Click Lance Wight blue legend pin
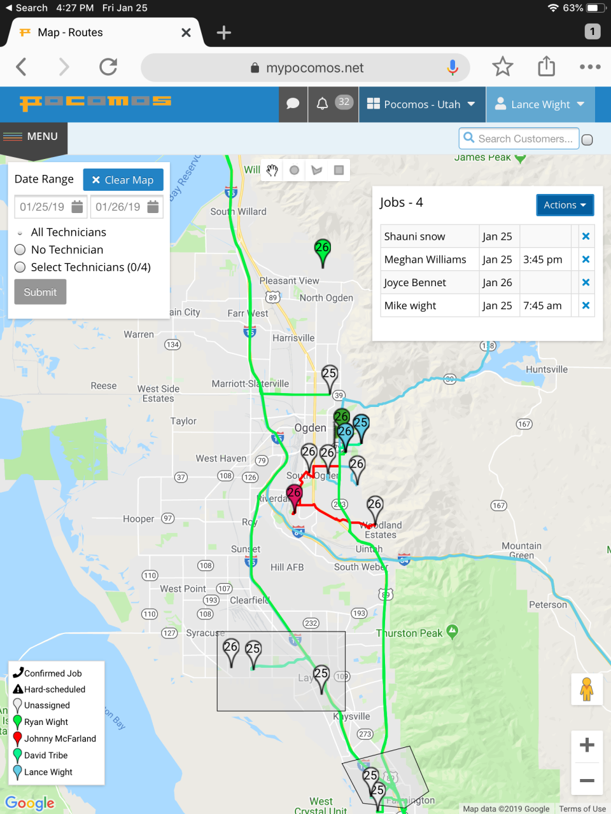Viewport: 611px width, 814px height. click(x=18, y=773)
